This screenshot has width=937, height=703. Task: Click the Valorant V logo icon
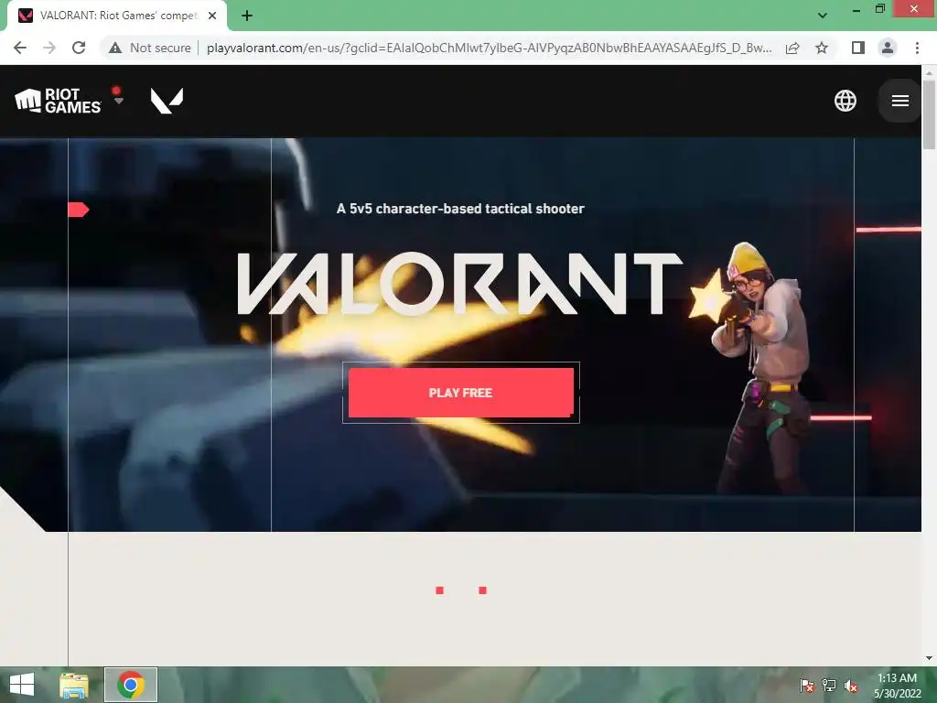[x=167, y=101]
